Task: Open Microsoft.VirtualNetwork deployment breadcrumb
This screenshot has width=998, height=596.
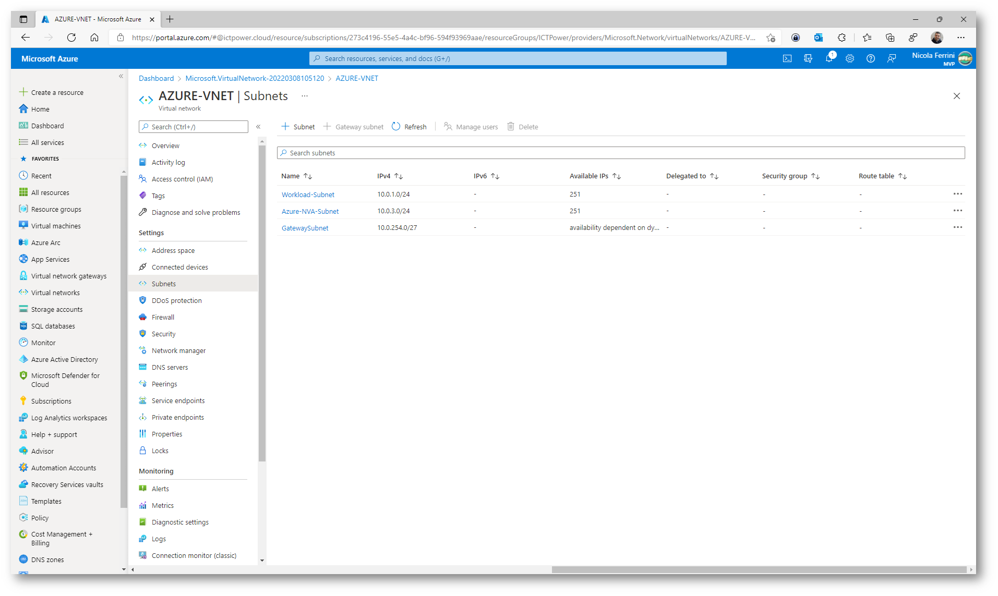Action: tap(255, 78)
